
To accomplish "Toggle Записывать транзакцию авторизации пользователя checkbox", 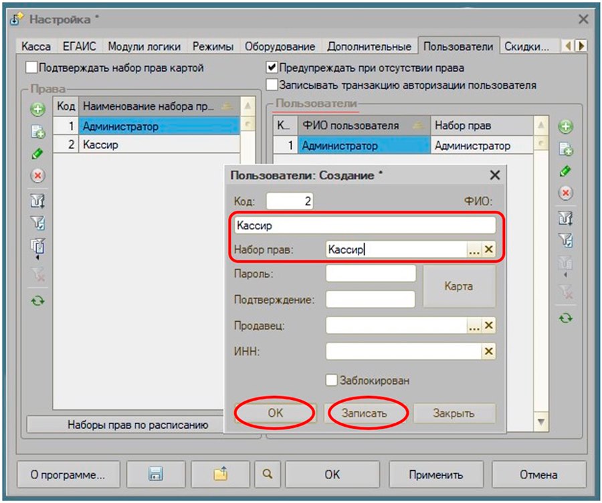I will tap(272, 85).
